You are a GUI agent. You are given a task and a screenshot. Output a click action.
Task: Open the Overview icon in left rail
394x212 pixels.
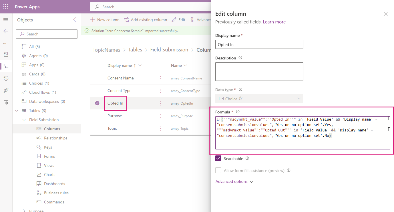pos(6,54)
